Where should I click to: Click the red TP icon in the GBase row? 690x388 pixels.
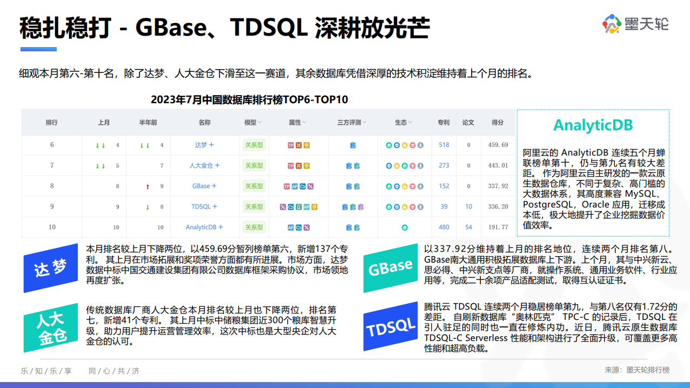287,186
